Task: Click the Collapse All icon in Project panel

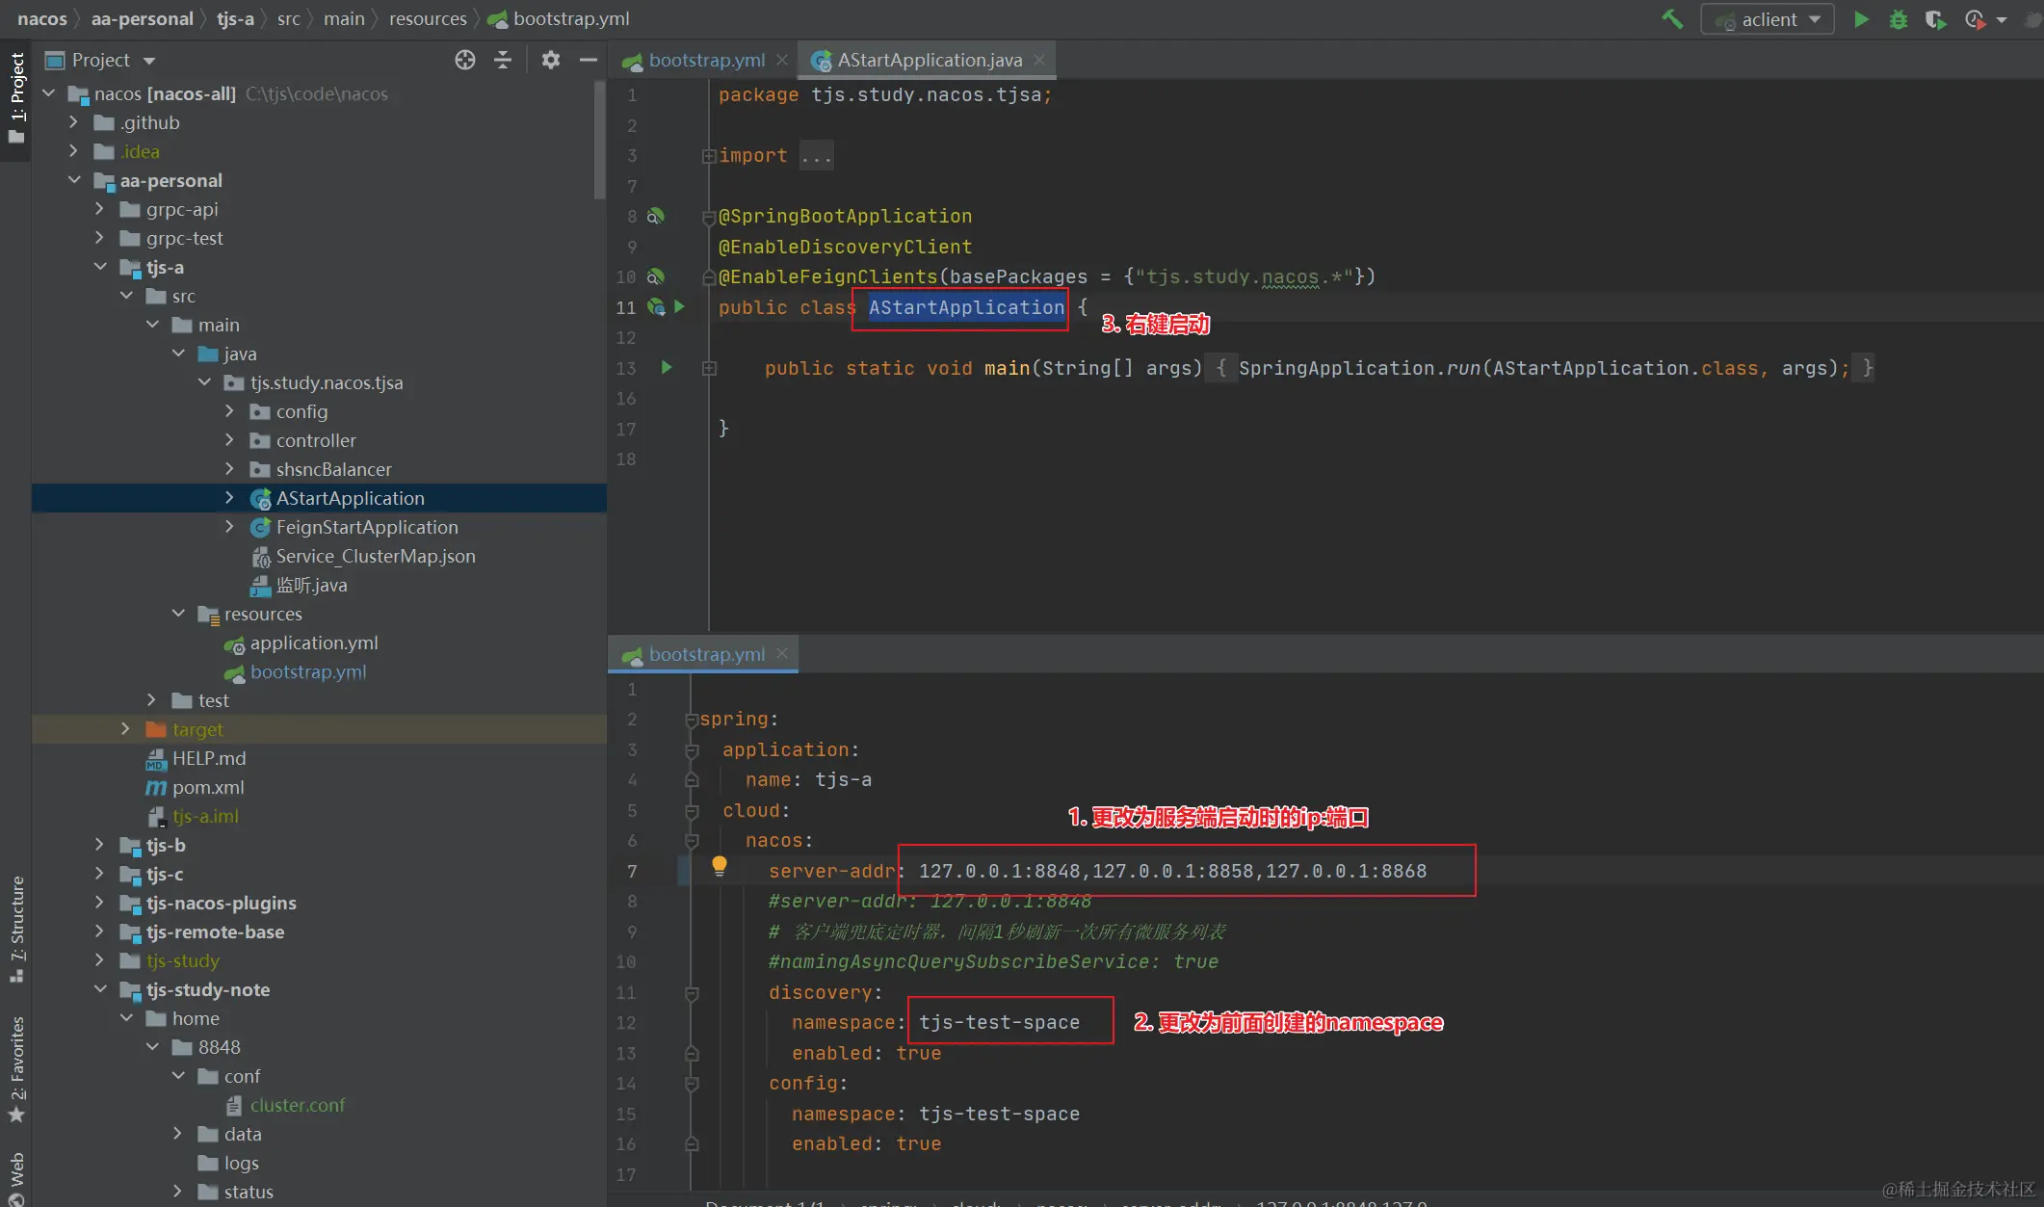Action: pyautogui.click(x=503, y=60)
